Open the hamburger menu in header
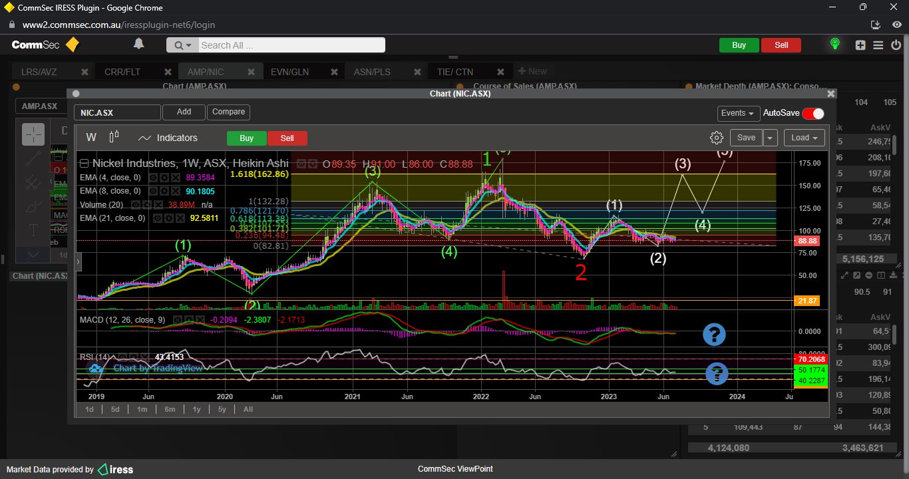The image size is (909, 479). [878, 45]
